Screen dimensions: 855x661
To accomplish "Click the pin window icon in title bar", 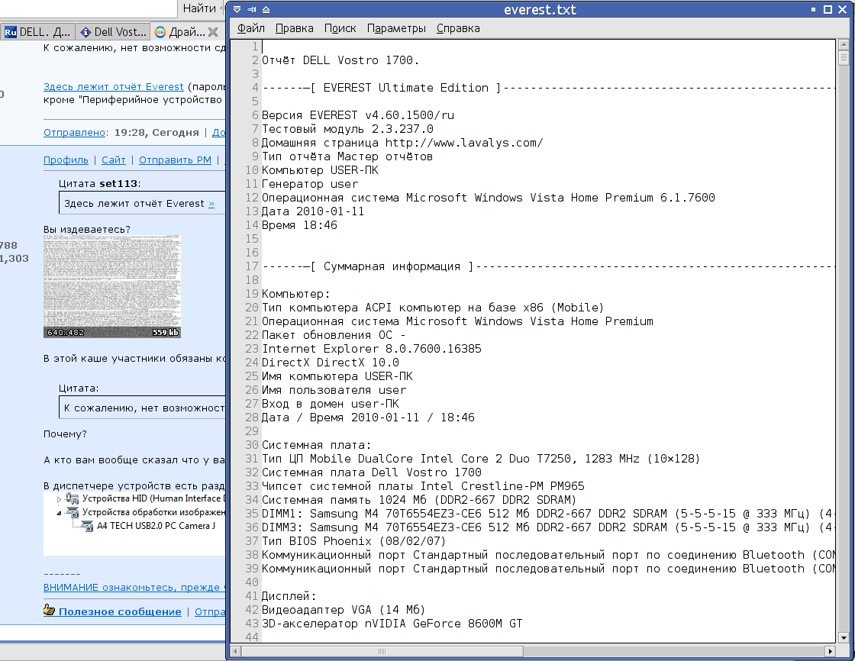I will coord(251,10).
